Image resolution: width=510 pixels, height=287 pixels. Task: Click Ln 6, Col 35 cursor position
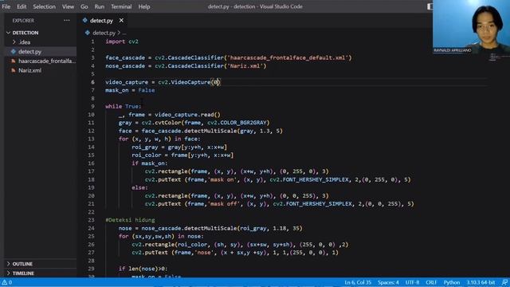(358, 282)
